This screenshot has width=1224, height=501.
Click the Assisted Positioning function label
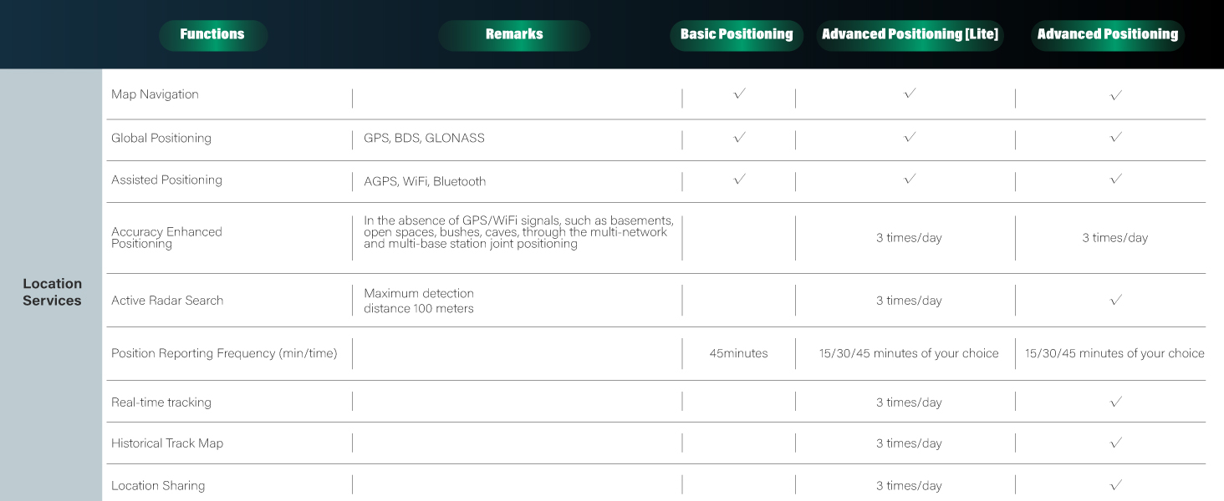(x=166, y=180)
